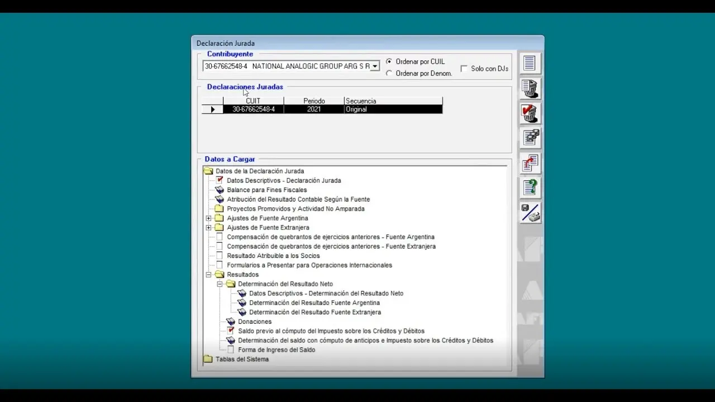Click the new declaration document icon
This screenshot has height=402, width=715.
pyautogui.click(x=530, y=63)
